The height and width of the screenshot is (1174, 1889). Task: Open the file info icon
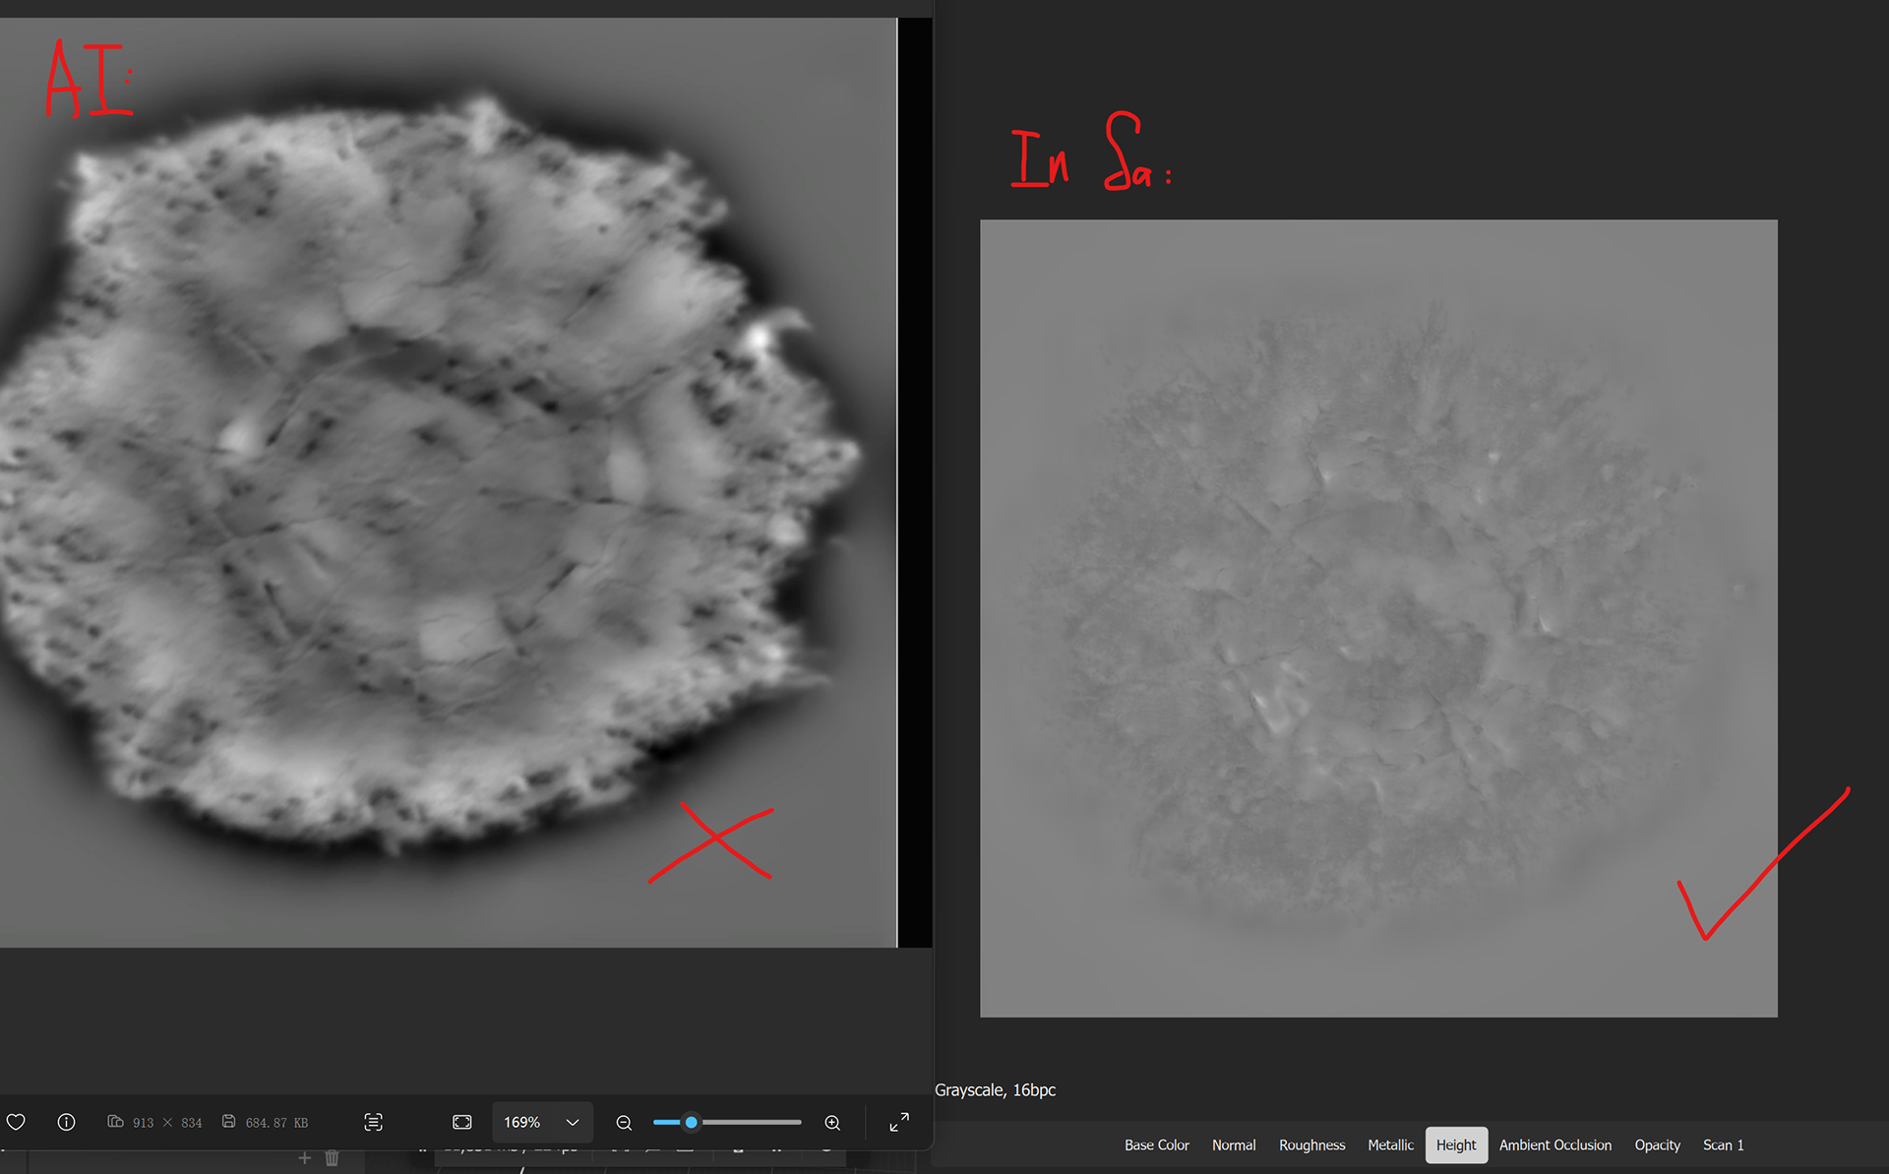(x=66, y=1122)
